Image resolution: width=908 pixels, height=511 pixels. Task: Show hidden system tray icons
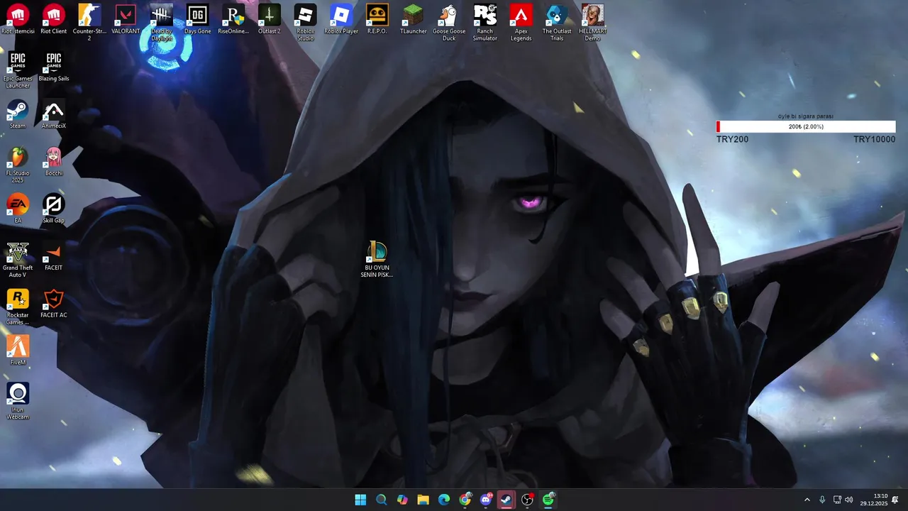coord(807,500)
